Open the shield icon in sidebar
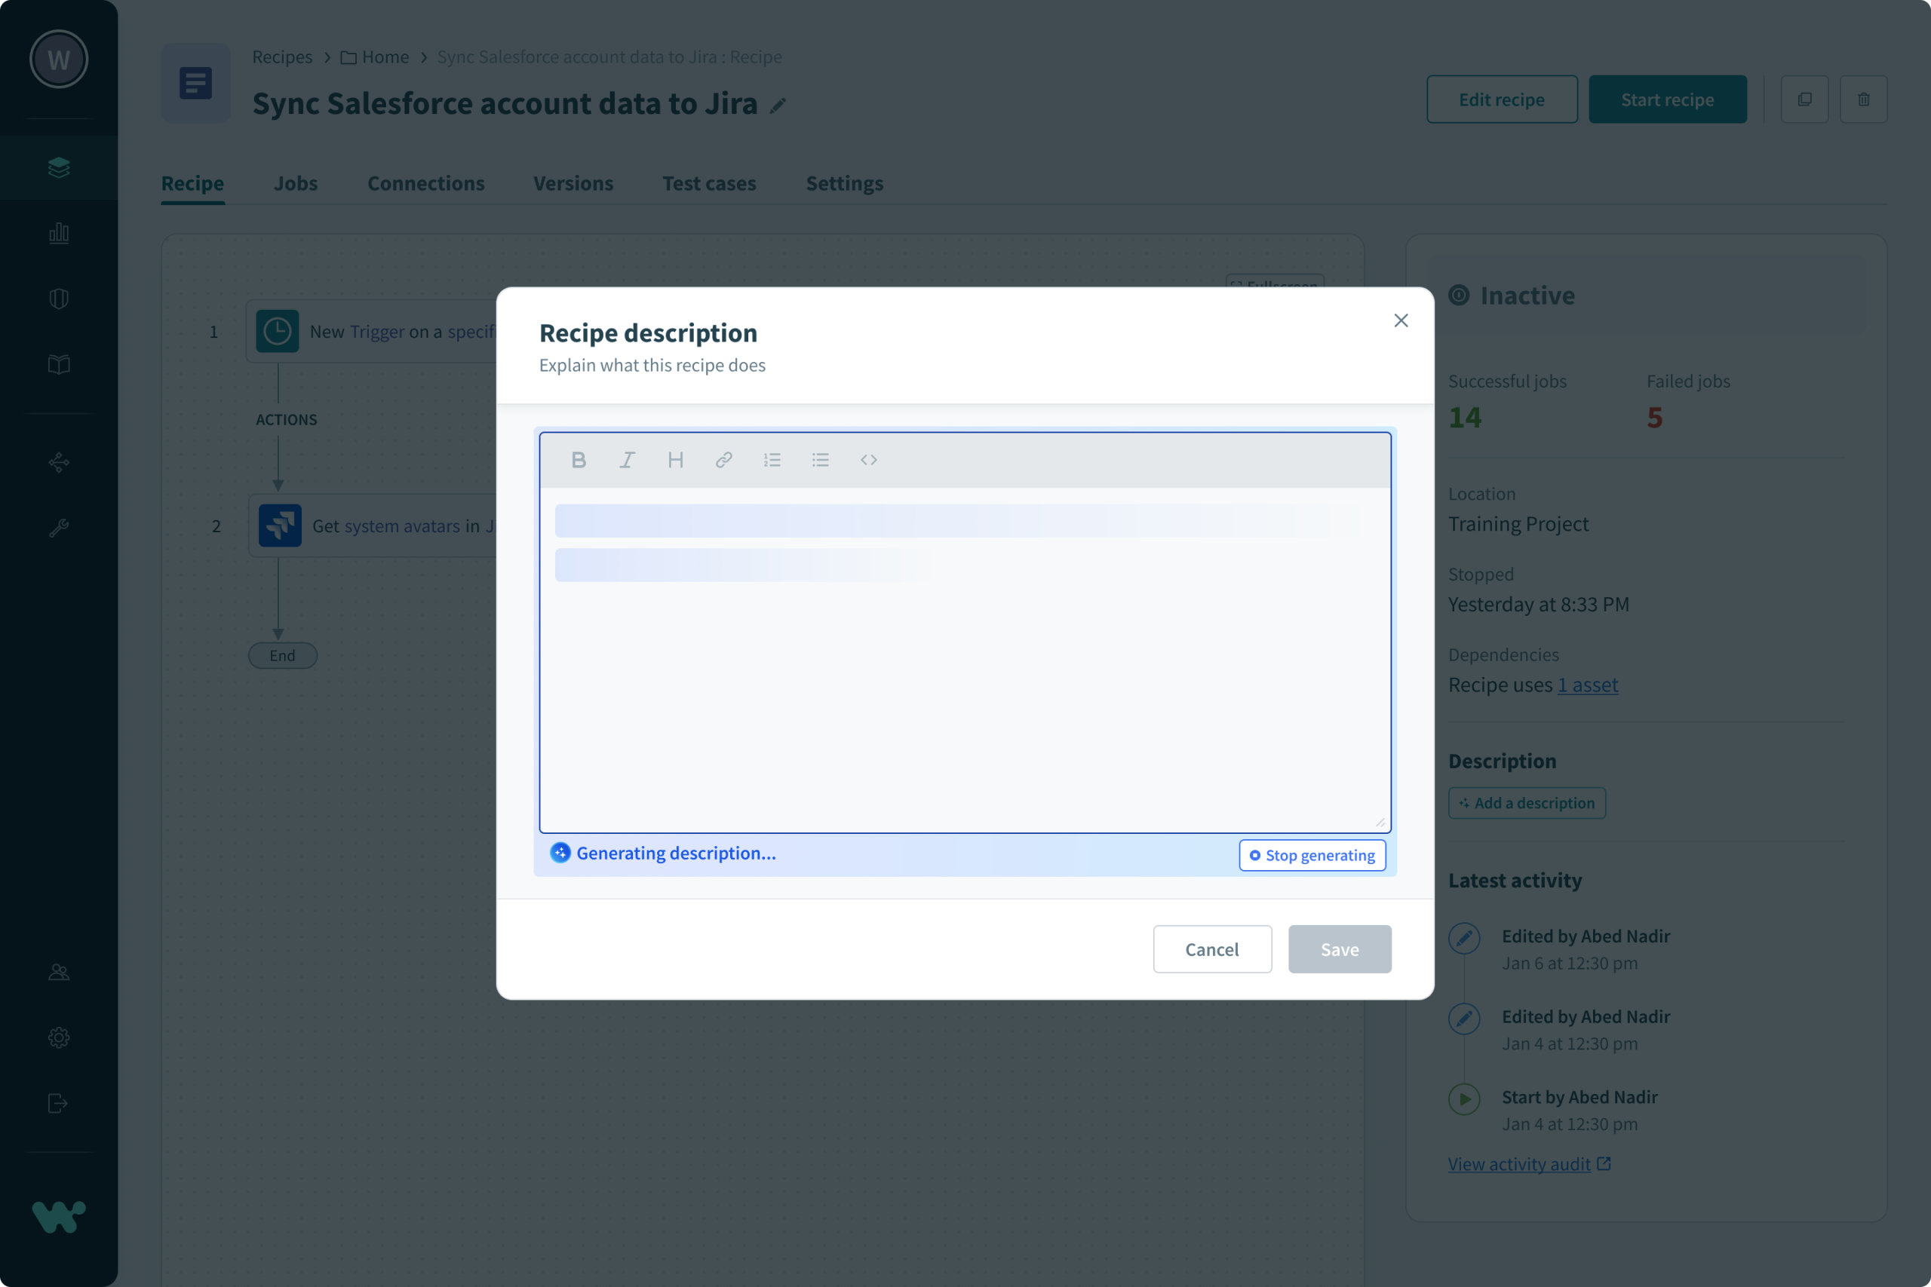1931x1287 pixels. pyautogui.click(x=58, y=299)
